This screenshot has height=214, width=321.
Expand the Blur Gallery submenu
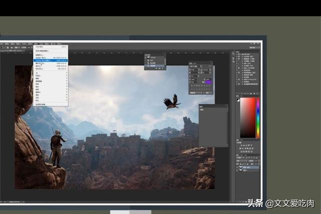tap(51, 81)
